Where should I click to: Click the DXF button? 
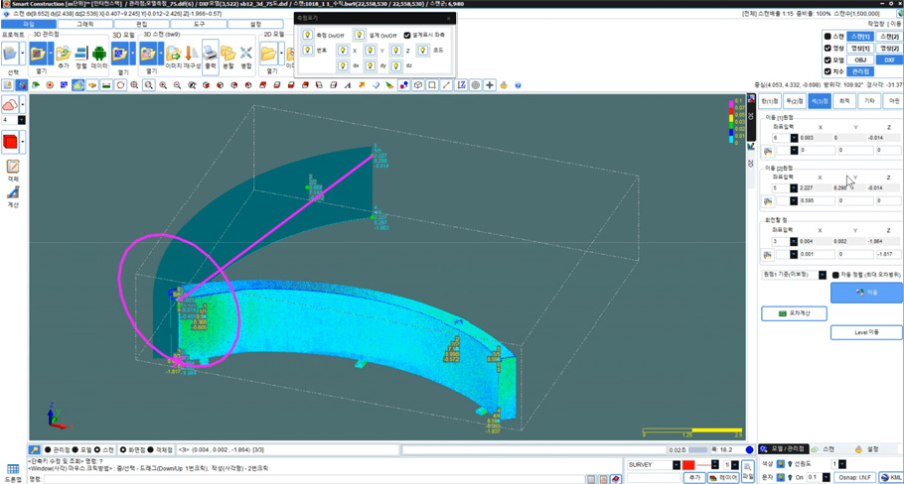pyautogui.click(x=889, y=60)
